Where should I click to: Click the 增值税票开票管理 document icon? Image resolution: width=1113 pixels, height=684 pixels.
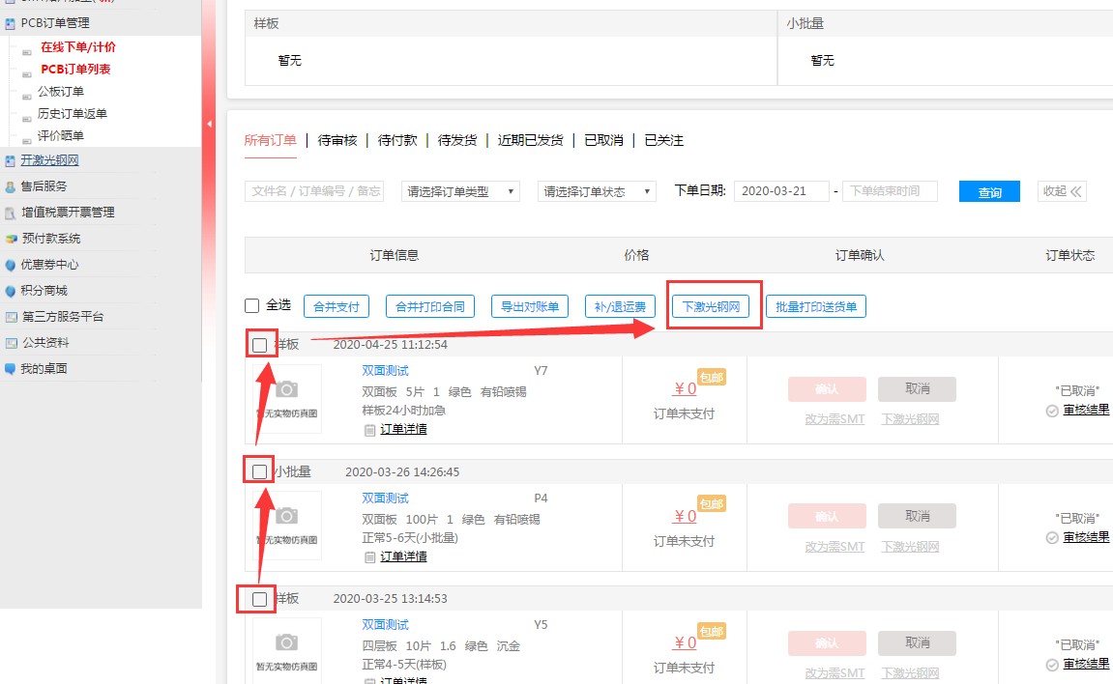[11, 213]
